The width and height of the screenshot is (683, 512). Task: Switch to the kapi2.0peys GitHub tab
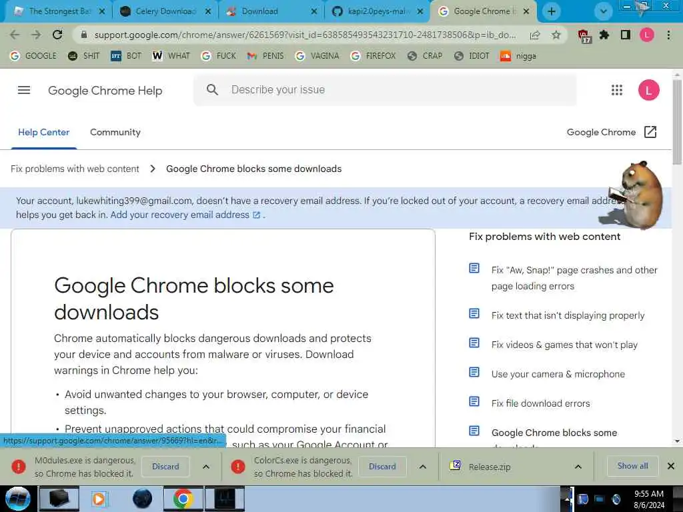coord(378,11)
